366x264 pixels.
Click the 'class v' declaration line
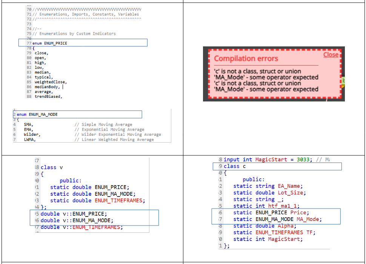tap(52, 167)
